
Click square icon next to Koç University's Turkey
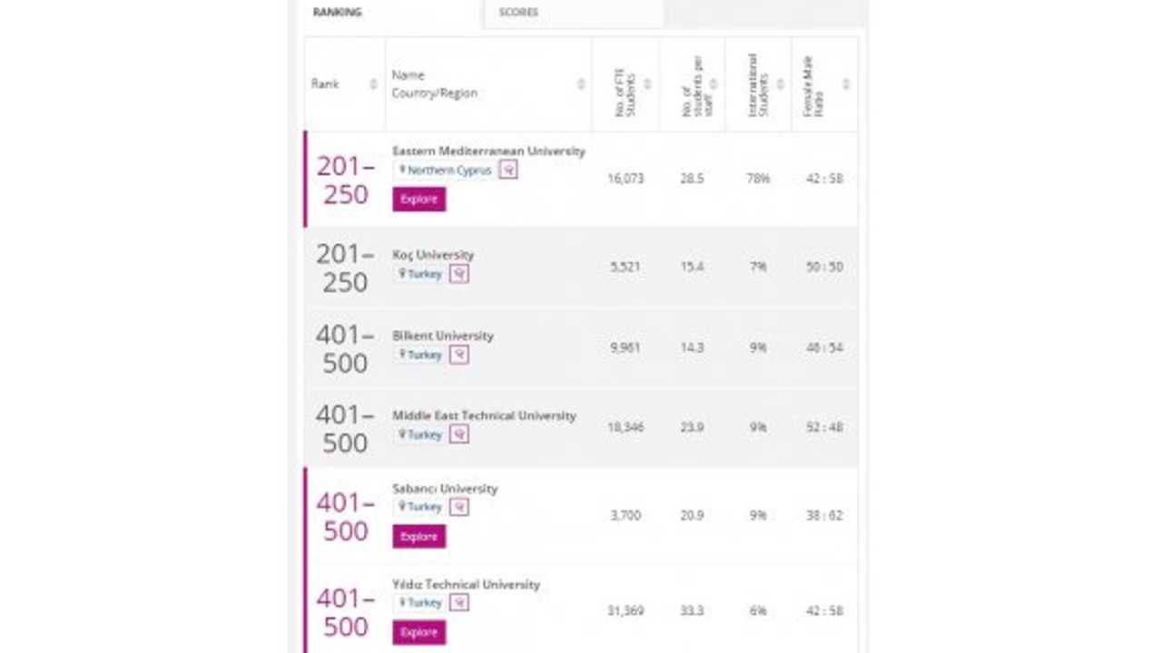point(459,273)
